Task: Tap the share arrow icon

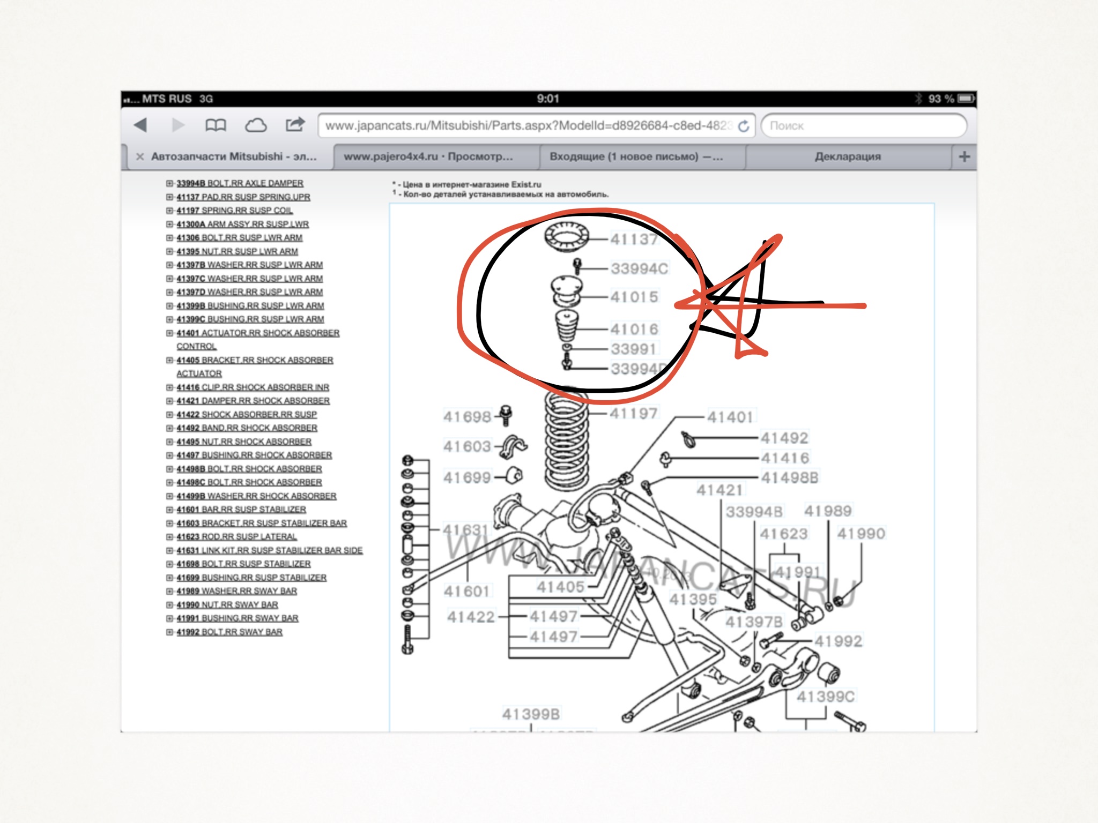Action: pyautogui.click(x=295, y=125)
